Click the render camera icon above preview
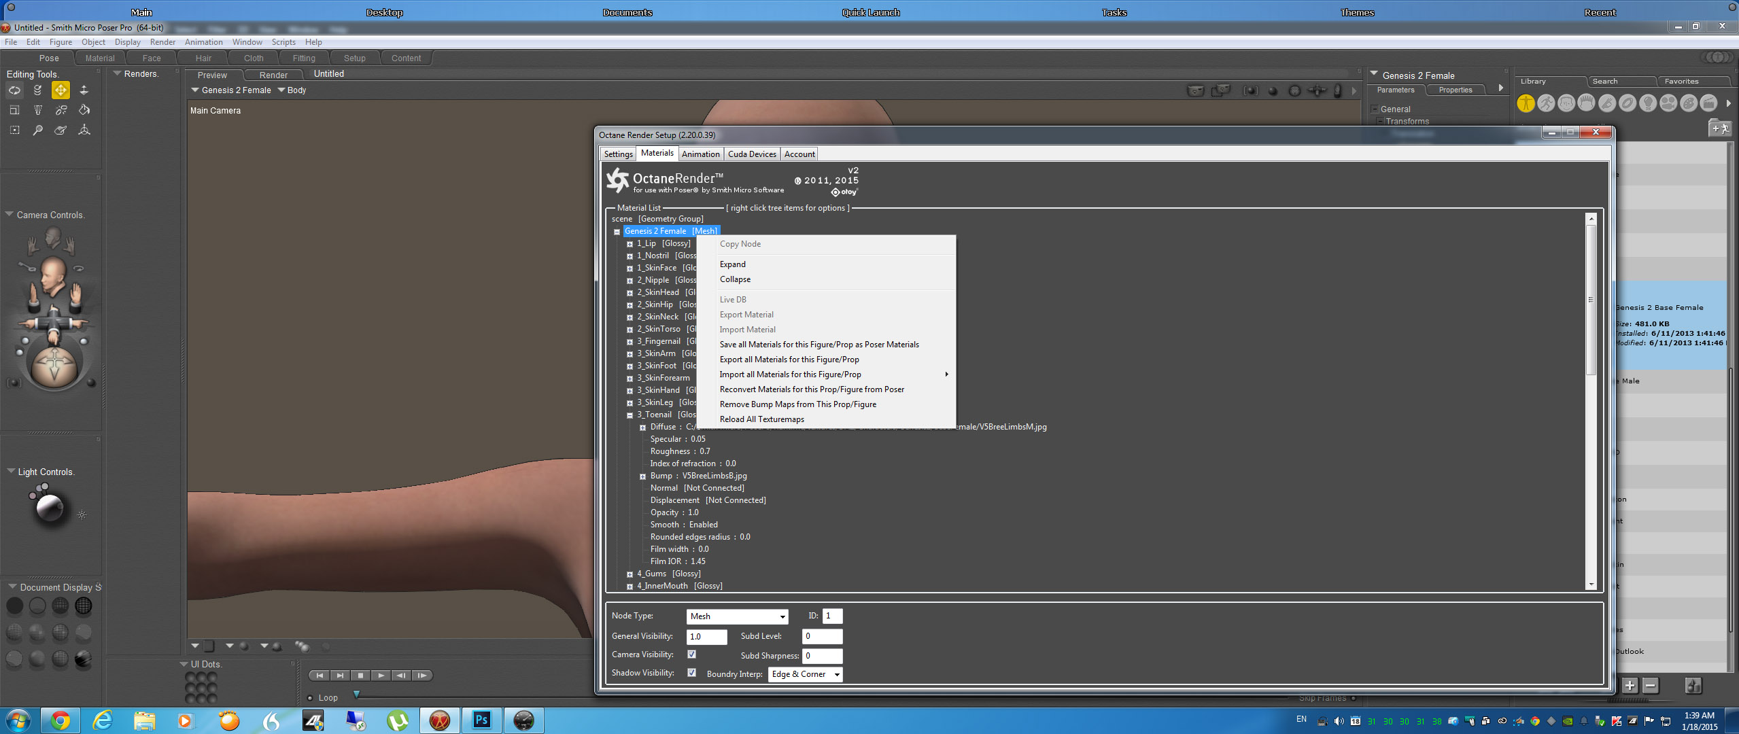This screenshot has height=734, width=1739. coord(1195,90)
